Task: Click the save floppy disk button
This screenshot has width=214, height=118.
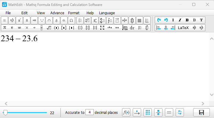Action: 201,112
